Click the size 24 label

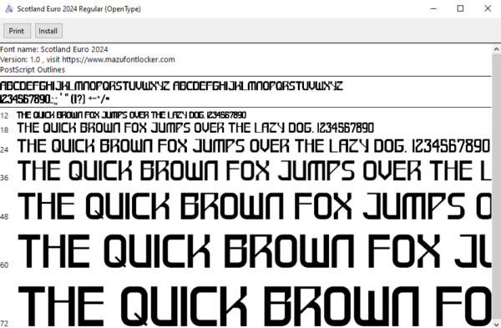(x=4, y=149)
